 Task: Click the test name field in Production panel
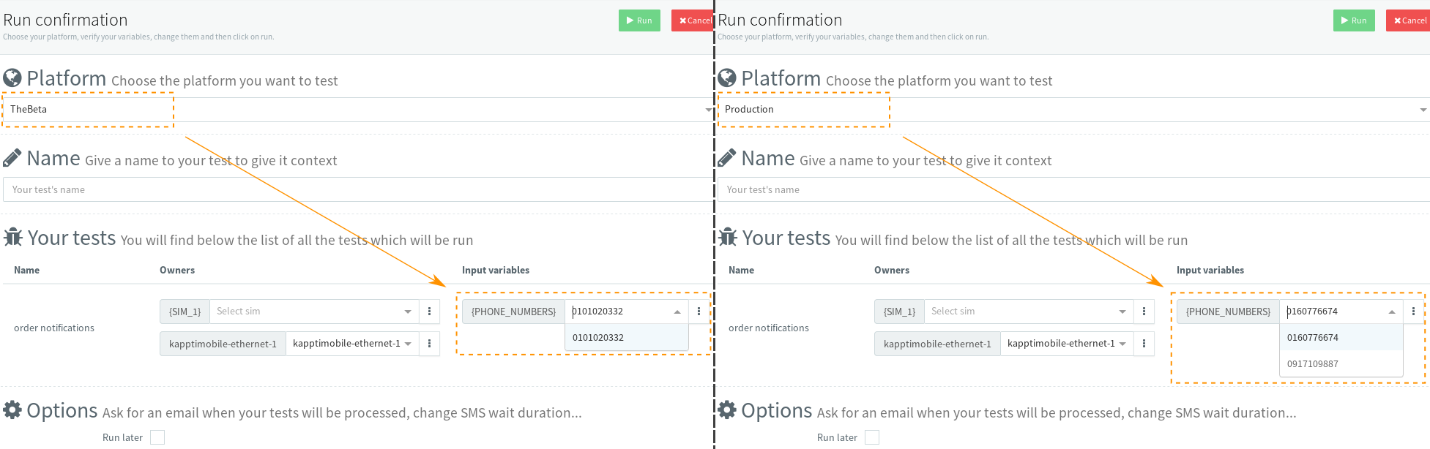coord(1073,190)
